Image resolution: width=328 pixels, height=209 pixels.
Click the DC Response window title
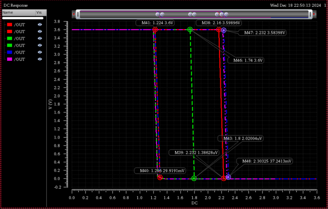click(x=16, y=5)
